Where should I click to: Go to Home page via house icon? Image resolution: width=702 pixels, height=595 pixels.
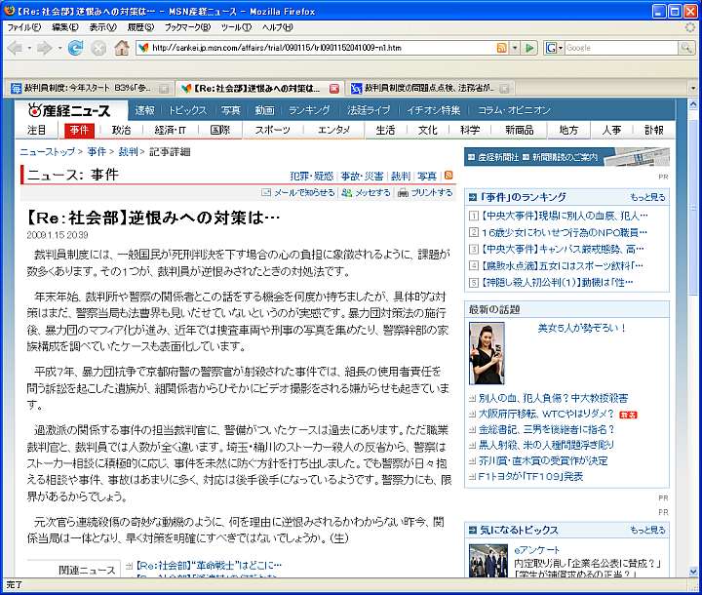pyautogui.click(x=122, y=48)
